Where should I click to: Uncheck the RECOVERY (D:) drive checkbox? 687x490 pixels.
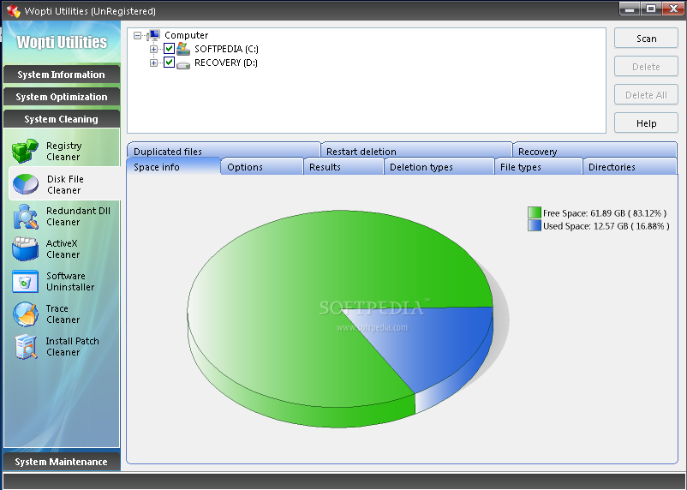coord(169,63)
